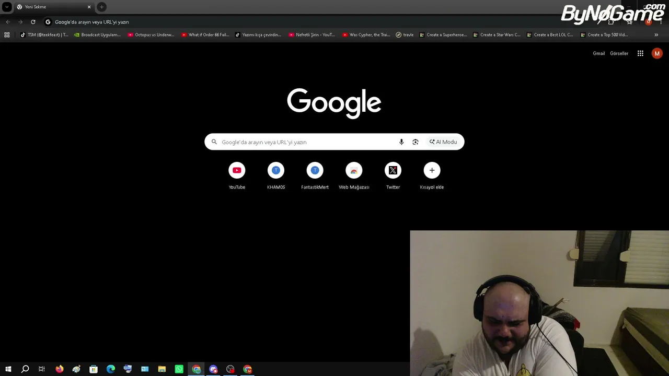Image resolution: width=669 pixels, height=376 pixels.
Task: Open File Explorer from the taskbar
Action: [x=162, y=369]
